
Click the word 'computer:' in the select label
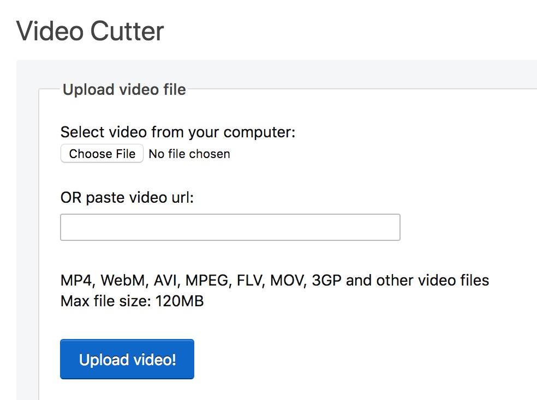[259, 132]
